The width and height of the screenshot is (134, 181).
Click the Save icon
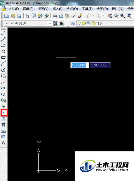pos(19,16)
